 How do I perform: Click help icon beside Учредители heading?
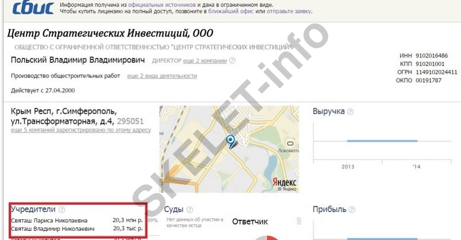[x=62, y=209]
